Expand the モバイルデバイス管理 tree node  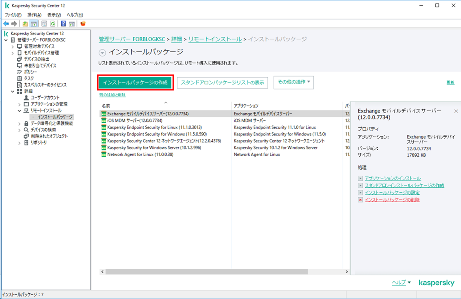pos(12,53)
